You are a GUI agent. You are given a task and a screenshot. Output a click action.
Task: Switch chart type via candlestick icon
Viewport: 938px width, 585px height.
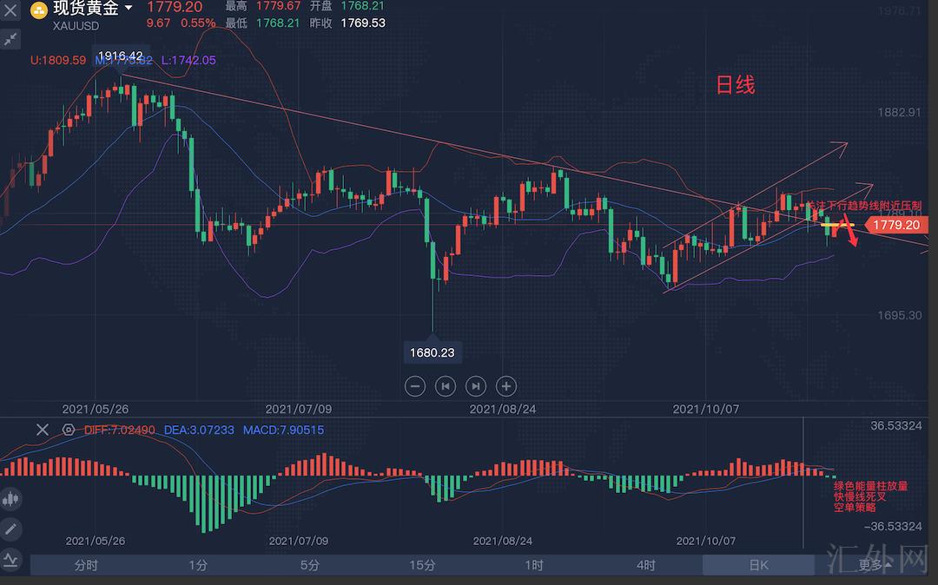click(11, 499)
